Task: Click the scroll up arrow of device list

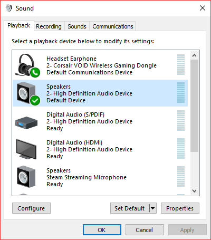Action: [x=194, y=55]
